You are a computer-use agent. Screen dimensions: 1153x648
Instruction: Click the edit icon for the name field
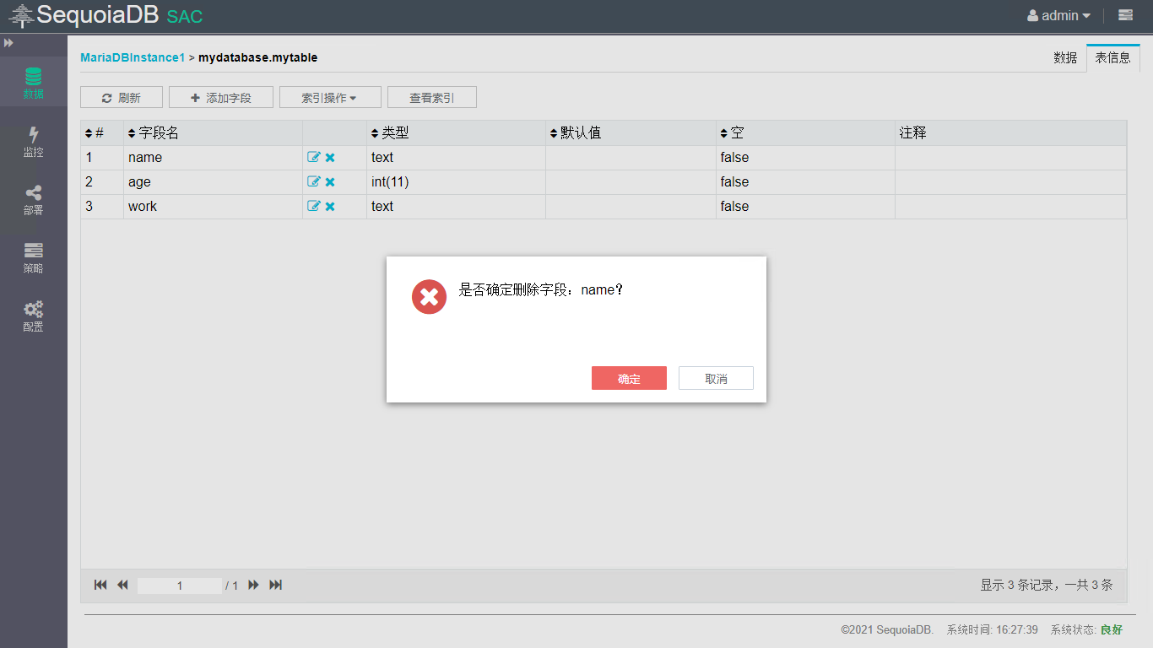coord(314,157)
